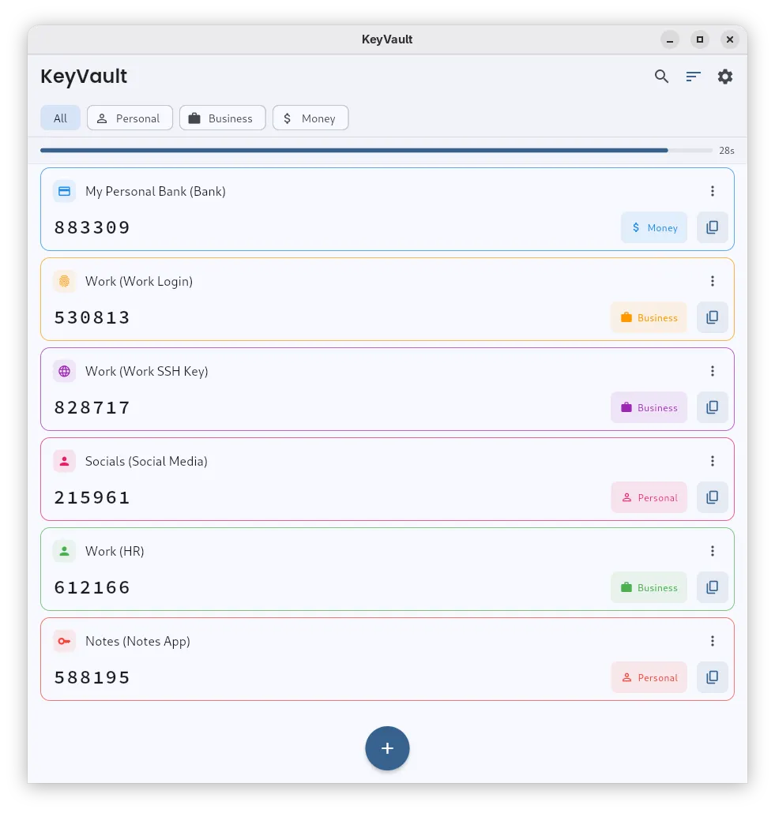This screenshot has width=775, height=813.
Task: Maximize the KeyVault window
Action: pos(700,39)
